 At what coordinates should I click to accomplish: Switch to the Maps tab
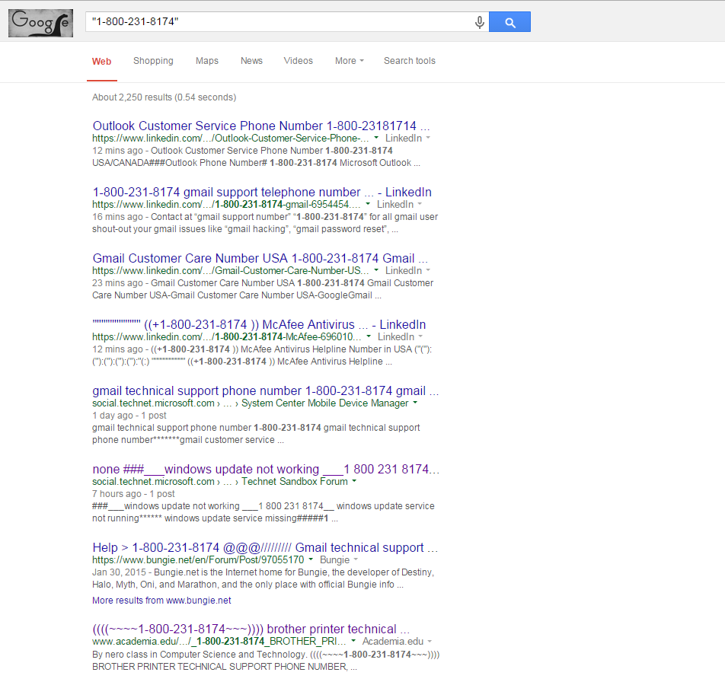tap(206, 61)
